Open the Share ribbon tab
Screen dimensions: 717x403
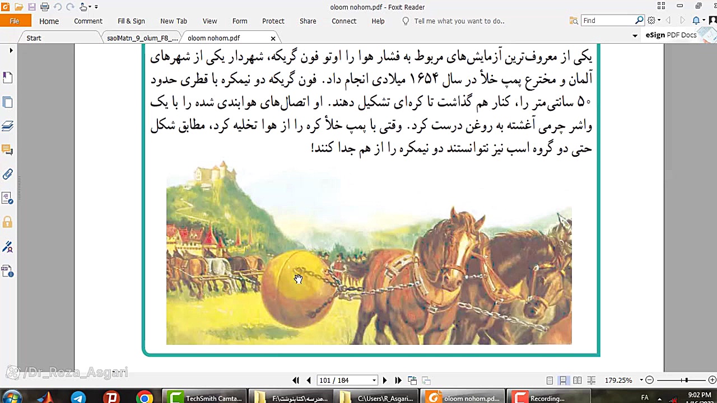tap(308, 21)
